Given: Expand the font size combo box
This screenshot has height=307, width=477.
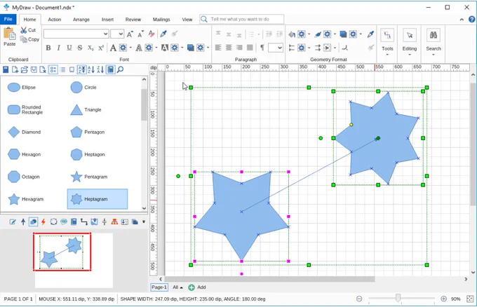Looking at the screenshot, I should (117, 34).
